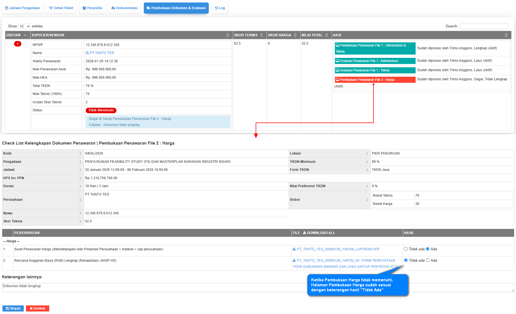The image size is (516, 314).
Task: Open the Dokumentasi tab
Action: tap(124, 8)
